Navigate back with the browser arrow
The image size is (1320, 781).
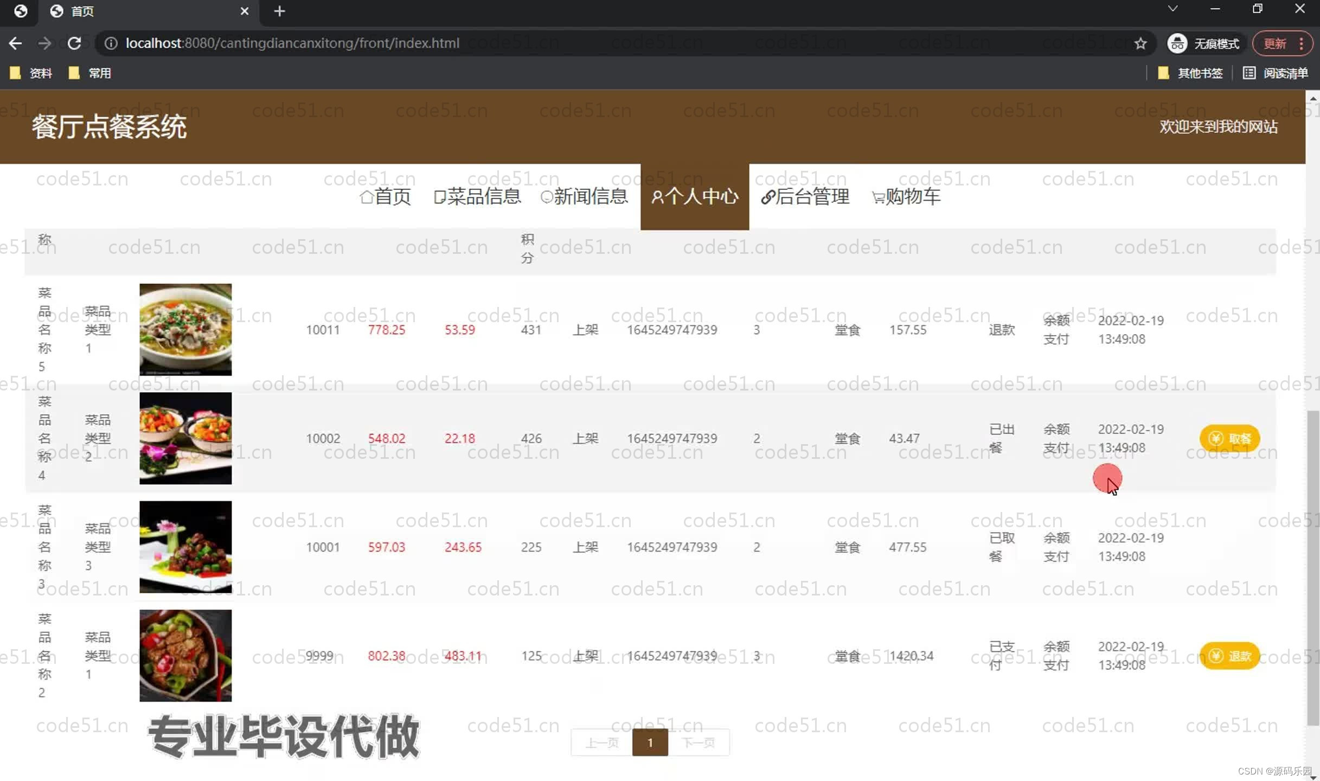coord(15,43)
